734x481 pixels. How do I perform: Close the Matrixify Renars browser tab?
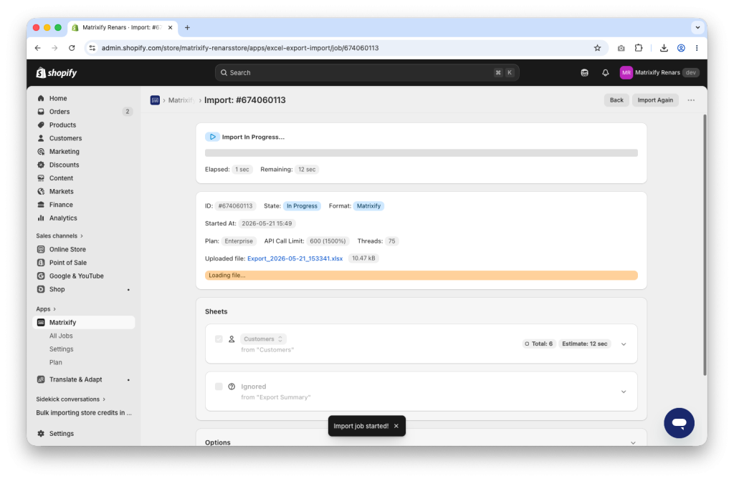[170, 28]
